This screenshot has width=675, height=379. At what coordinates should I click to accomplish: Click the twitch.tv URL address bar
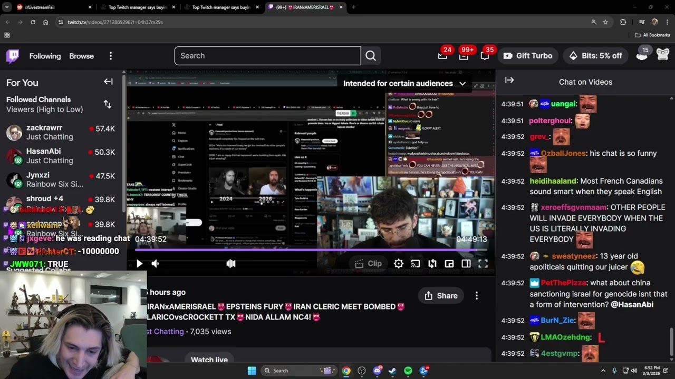[322, 22]
